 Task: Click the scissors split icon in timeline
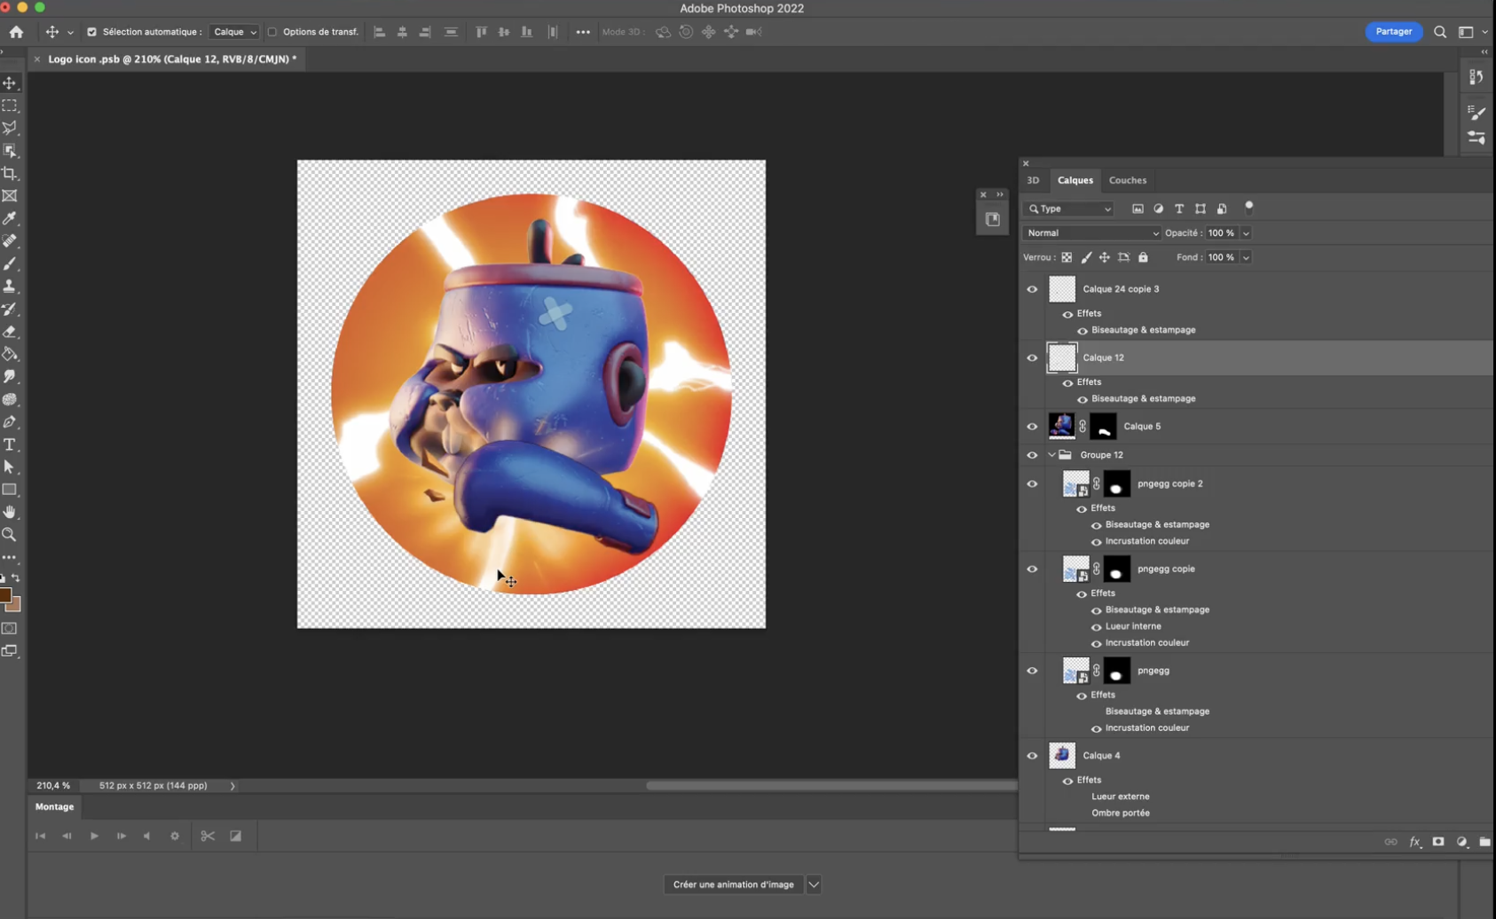[208, 836]
